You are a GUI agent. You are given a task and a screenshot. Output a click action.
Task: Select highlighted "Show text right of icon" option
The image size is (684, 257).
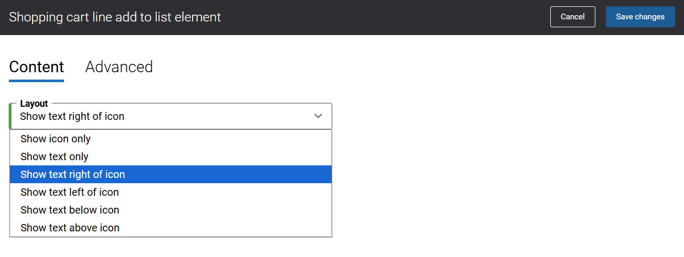point(73,174)
